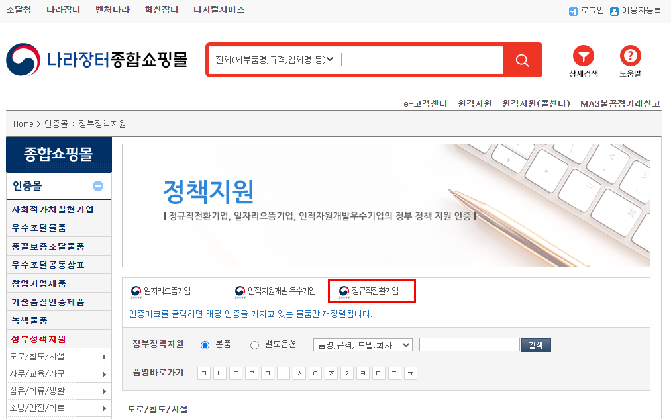Viewport: 671px width, 419px height.
Task: Select the 정규직전환기업 certification mark
Action: click(x=369, y=291)
